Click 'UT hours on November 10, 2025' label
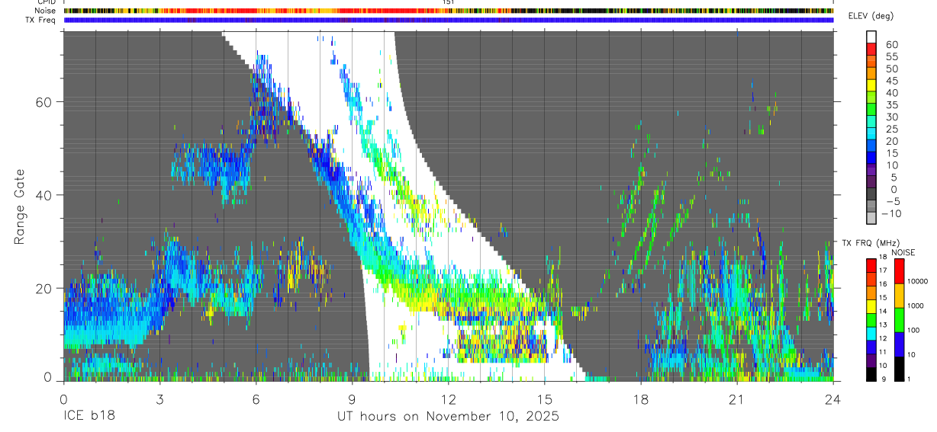Viewport: 937px width, 432px height. (448, 417)
